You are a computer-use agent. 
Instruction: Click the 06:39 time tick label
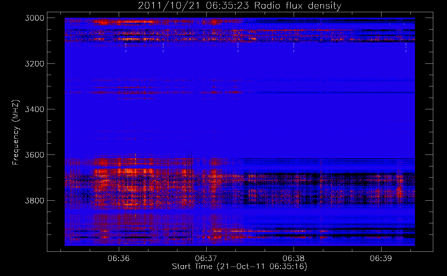click(x=381, y=258)
